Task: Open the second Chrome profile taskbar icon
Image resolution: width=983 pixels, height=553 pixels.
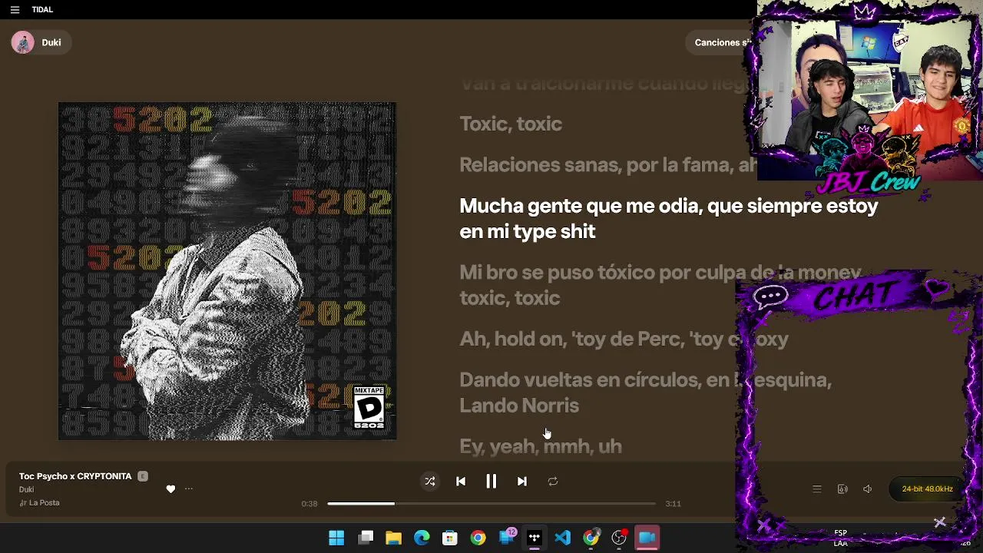Action: click(591, 538)
